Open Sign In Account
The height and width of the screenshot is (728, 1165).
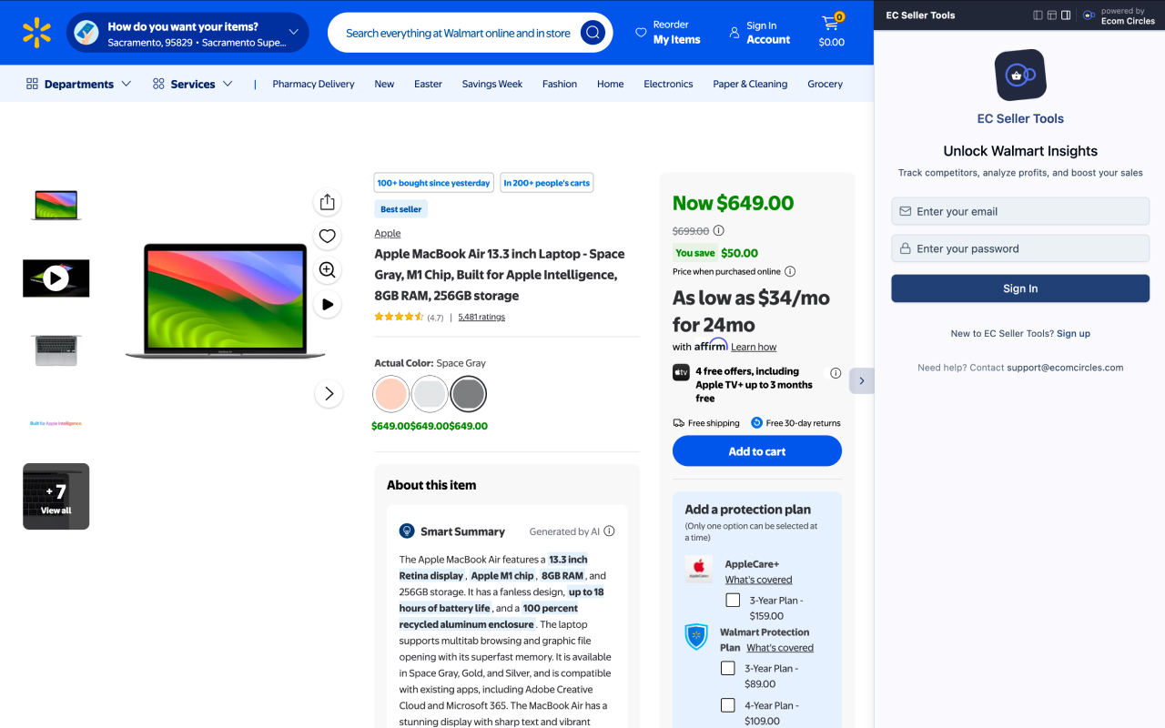click(760, 32)
